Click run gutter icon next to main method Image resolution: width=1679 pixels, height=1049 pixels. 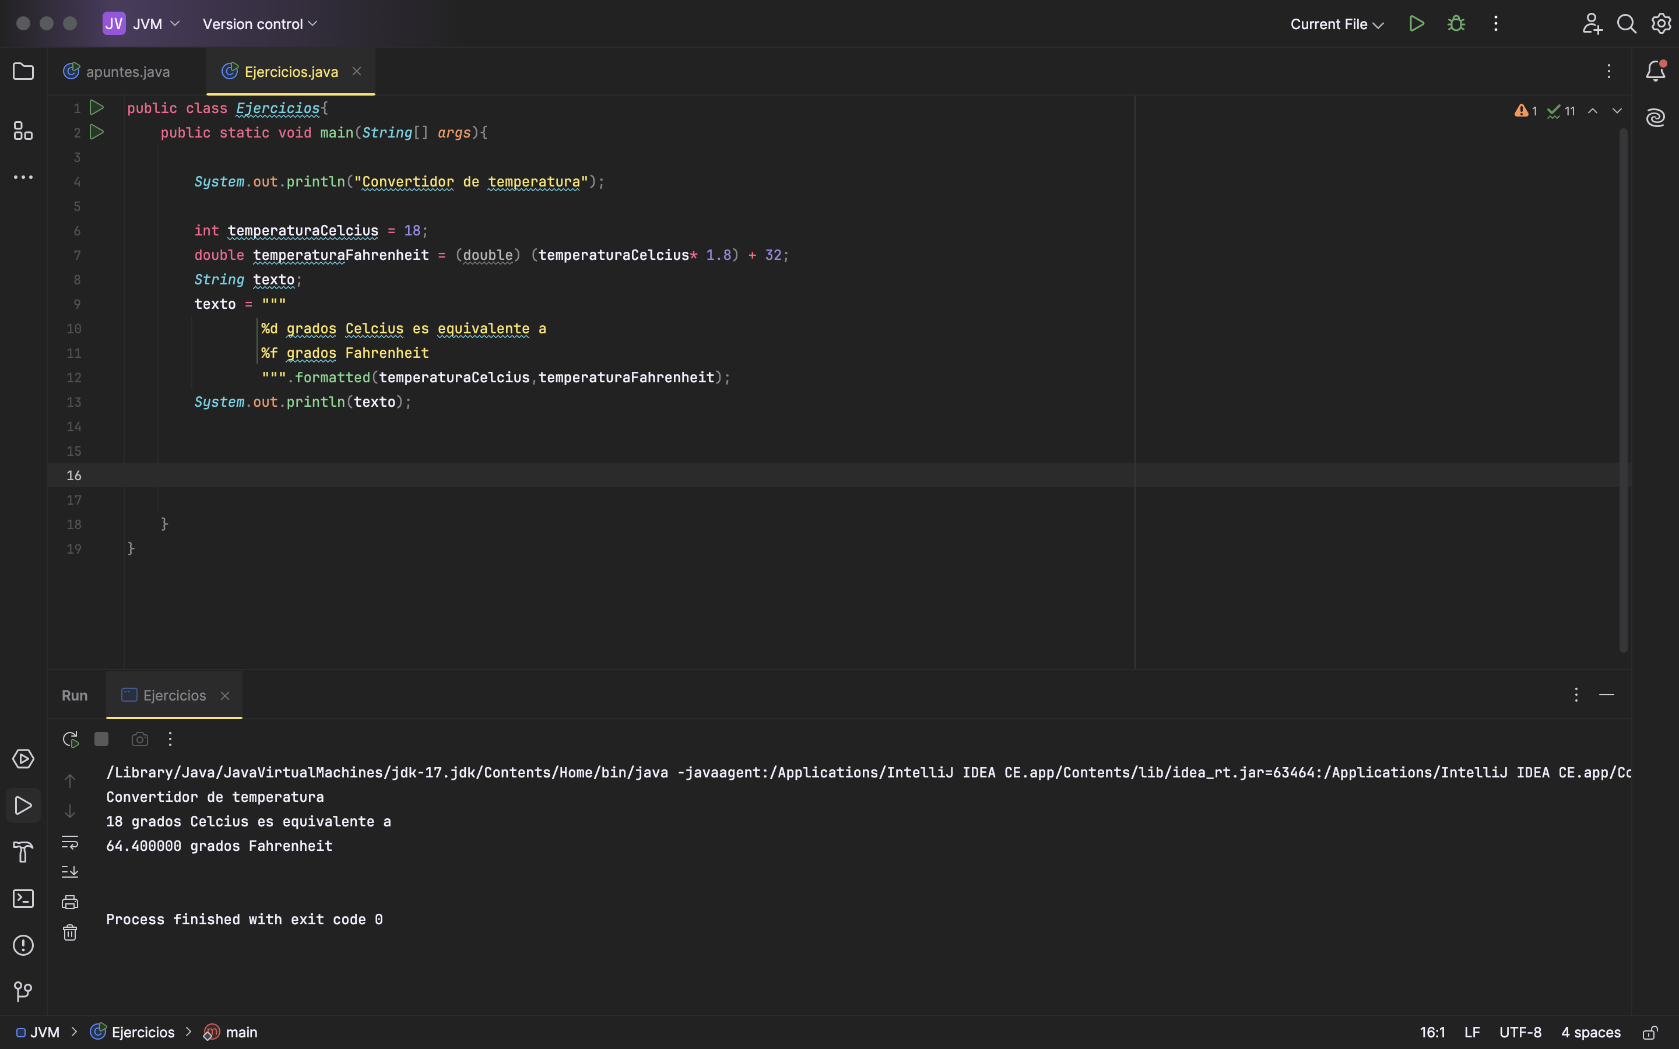[97, 132]
